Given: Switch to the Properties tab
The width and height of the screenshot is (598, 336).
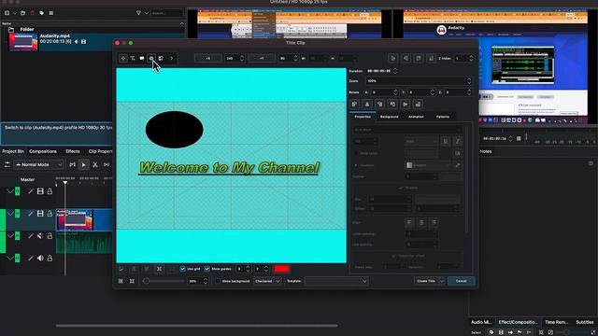Looking at the screenshot, I should (363, 117).
